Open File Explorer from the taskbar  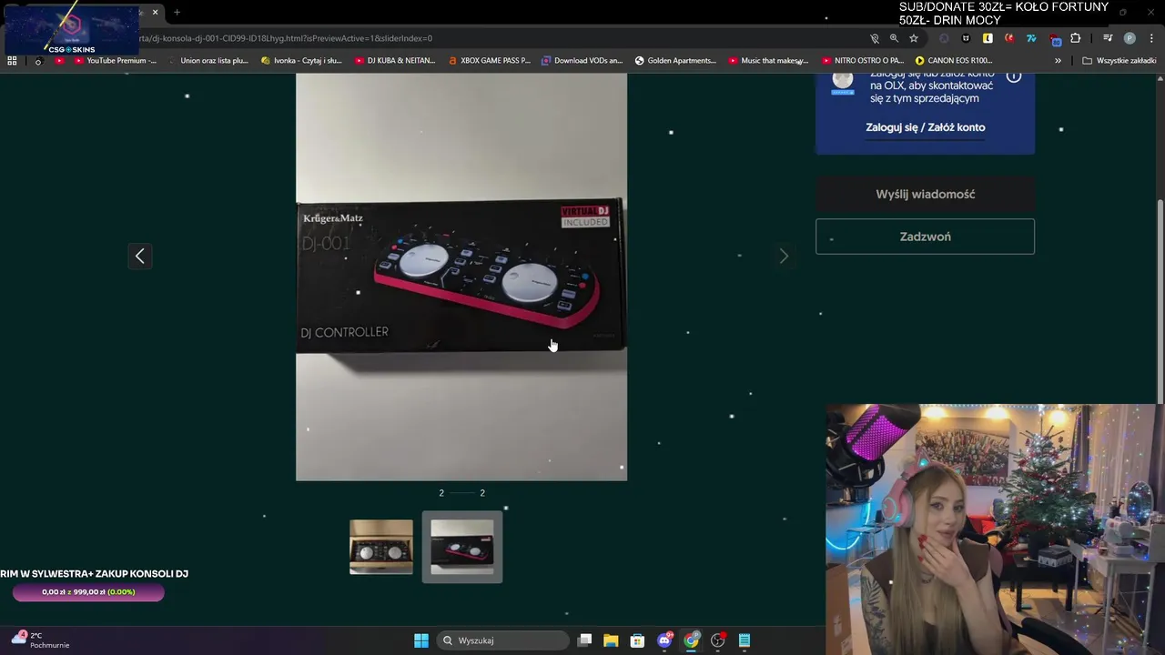[x=611, y=640]
